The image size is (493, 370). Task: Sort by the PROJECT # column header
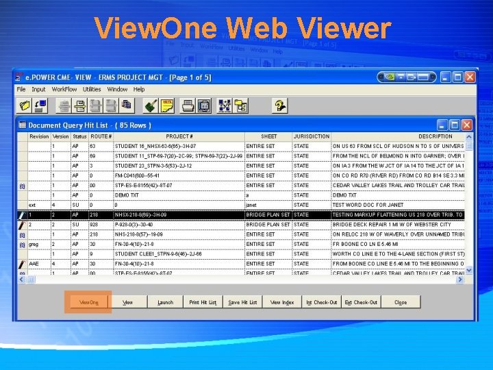point(179,136)
